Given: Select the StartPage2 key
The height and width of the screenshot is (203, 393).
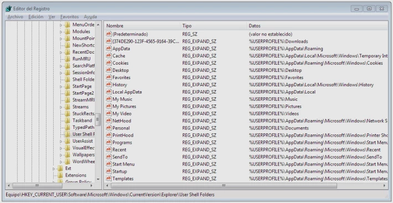Looking at the screenshot, I should (83, 93).
